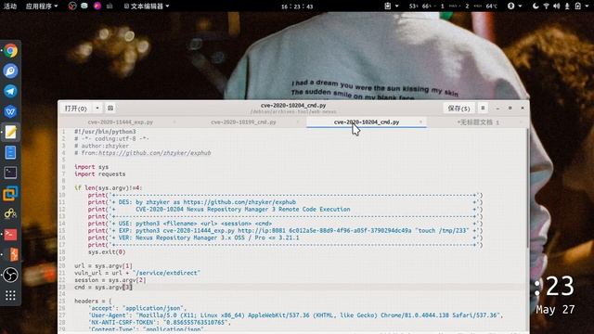Viewport: 594px width, 334px height.
Task: Open the gedit hamburger menu
Action: click(483, 109)
